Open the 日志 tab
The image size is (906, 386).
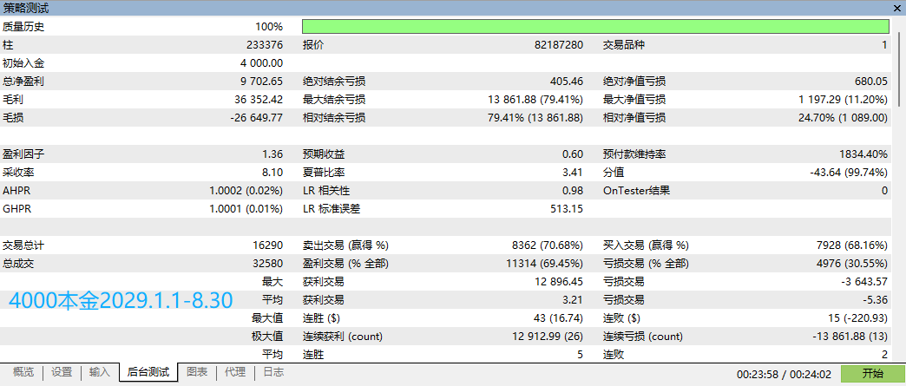273,372
